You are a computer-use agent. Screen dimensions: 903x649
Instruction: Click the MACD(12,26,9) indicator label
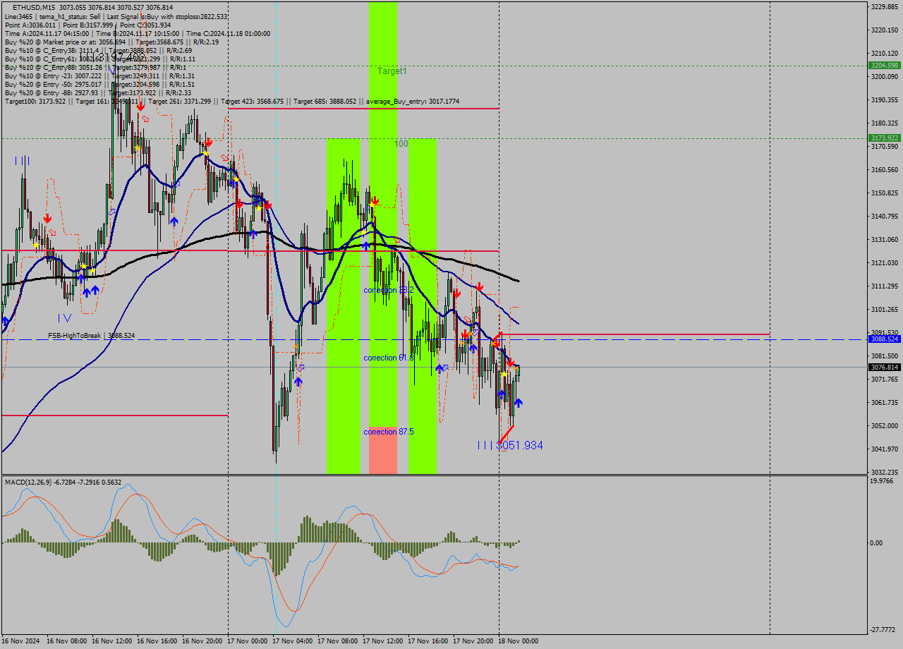click(x=63, y=483)
